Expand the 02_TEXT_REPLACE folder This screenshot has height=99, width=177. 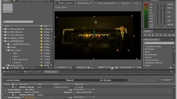click(x=3, y=32)
